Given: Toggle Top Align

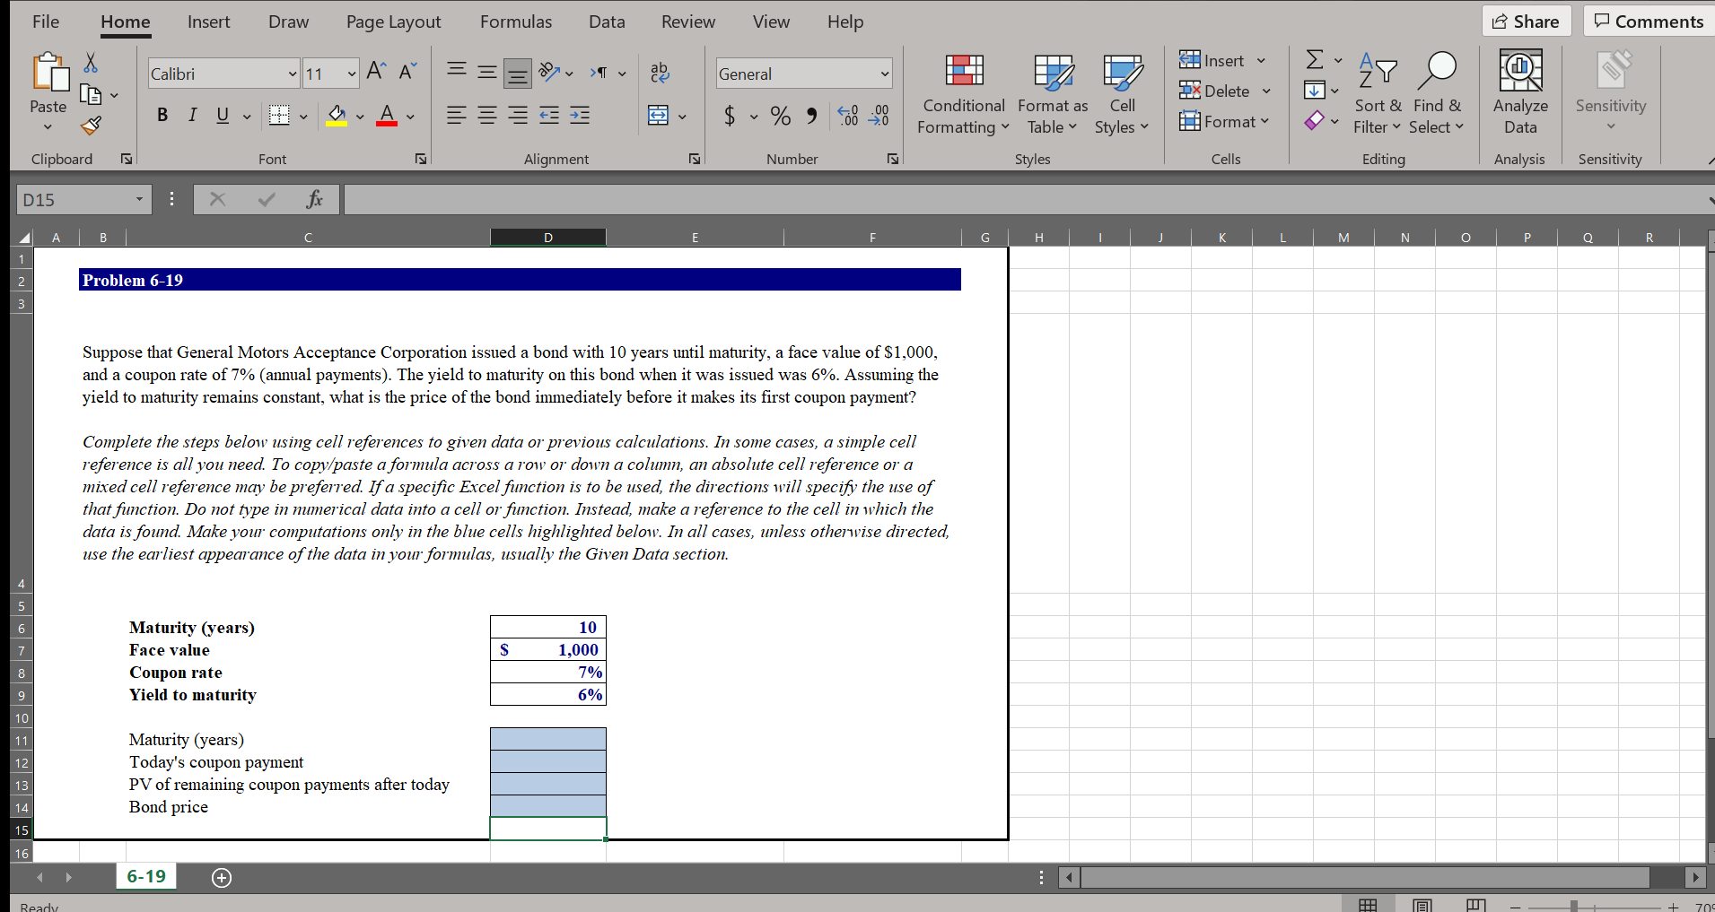Looking at the screenshot, I should pyautogui.click(x=457, y=73).
